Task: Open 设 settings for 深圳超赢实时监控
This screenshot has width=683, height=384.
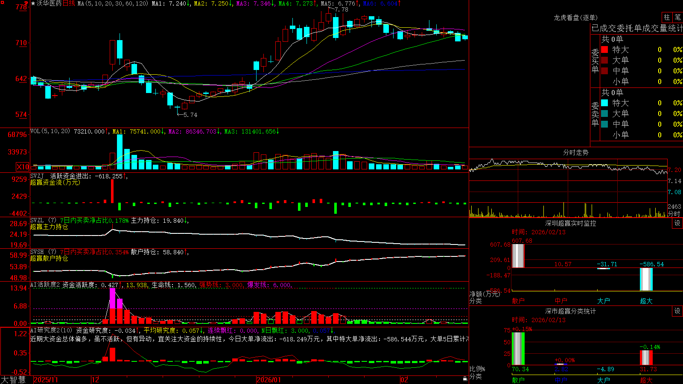Action: point(677,223)
